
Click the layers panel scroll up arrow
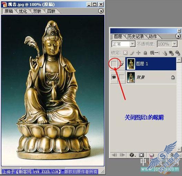tap(179, 60)
